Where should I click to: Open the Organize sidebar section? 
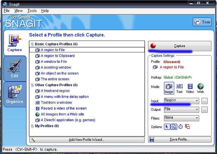15,94
